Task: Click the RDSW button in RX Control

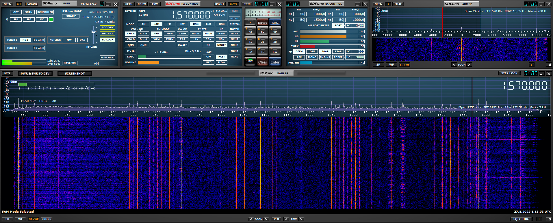Action: [142, 4]
